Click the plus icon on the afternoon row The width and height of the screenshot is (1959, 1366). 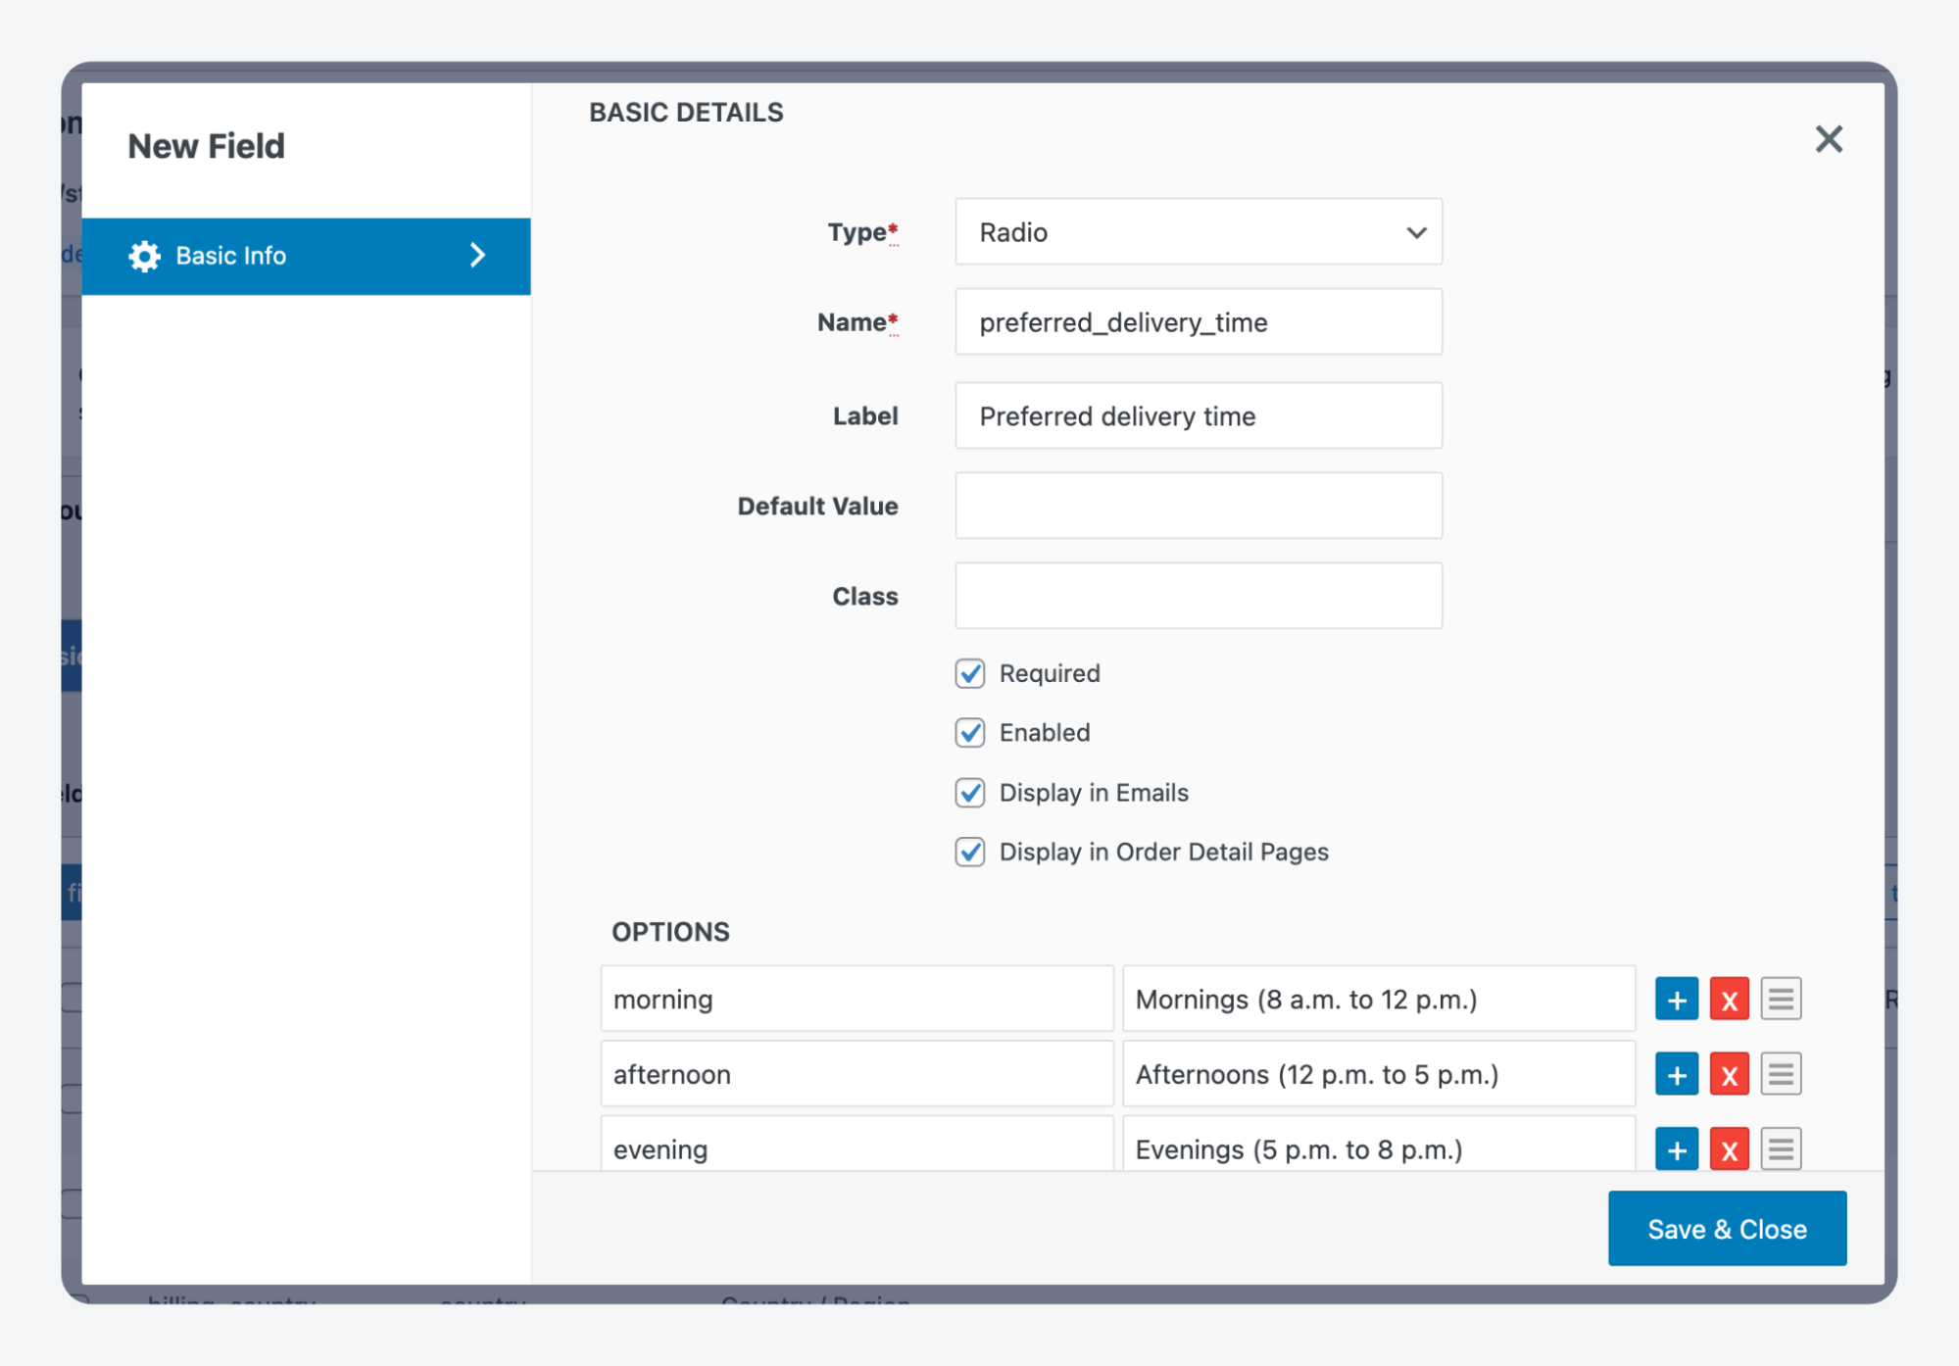point(1677,1074)
